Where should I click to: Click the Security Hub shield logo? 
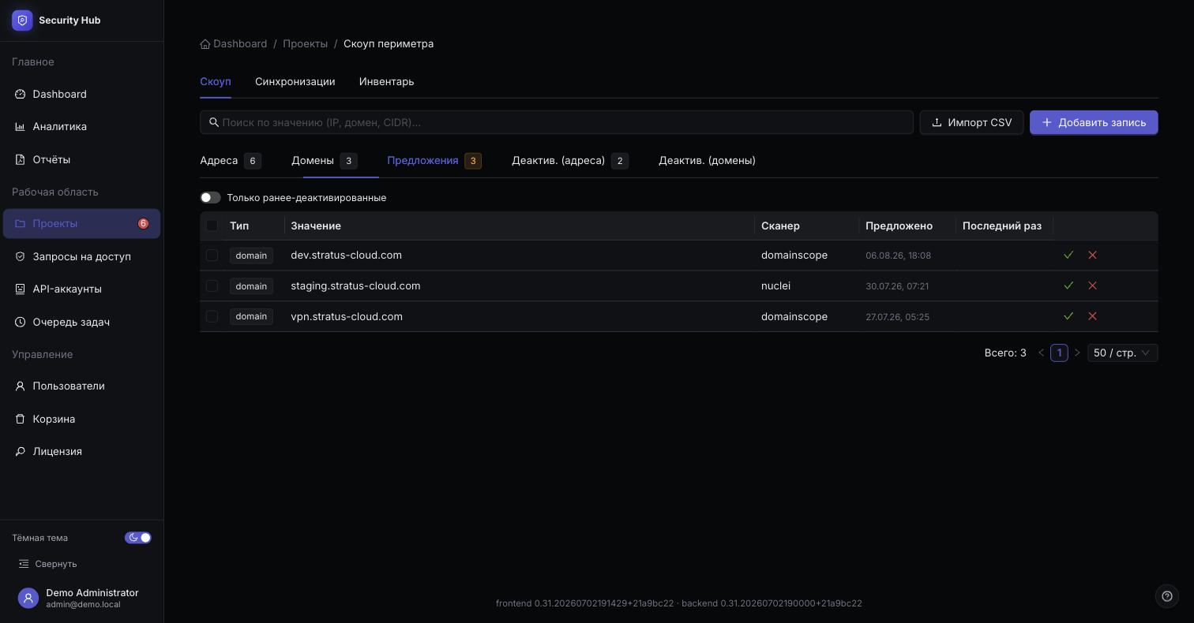click(x=22, y=21)
